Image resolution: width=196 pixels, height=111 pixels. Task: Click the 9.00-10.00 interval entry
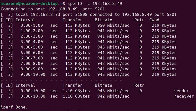(x=33, y=75)
